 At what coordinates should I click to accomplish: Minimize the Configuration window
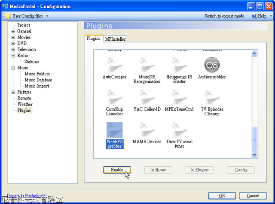tap(251, 6)
